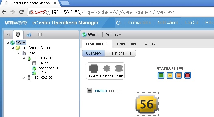This screenshot has width=214, height=117.
Task: Click the insecure HTTPS lock icon
Action: click(32, 12)
